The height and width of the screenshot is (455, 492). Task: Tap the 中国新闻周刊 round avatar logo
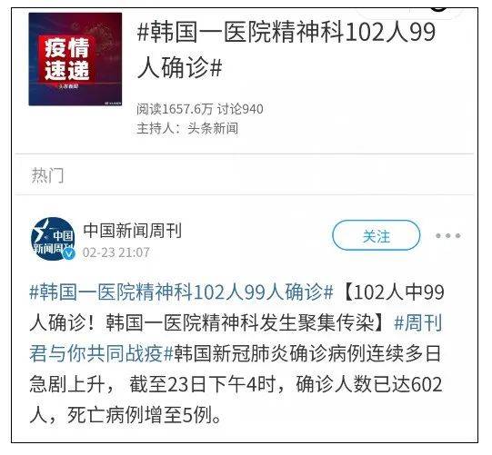(53, 240)
